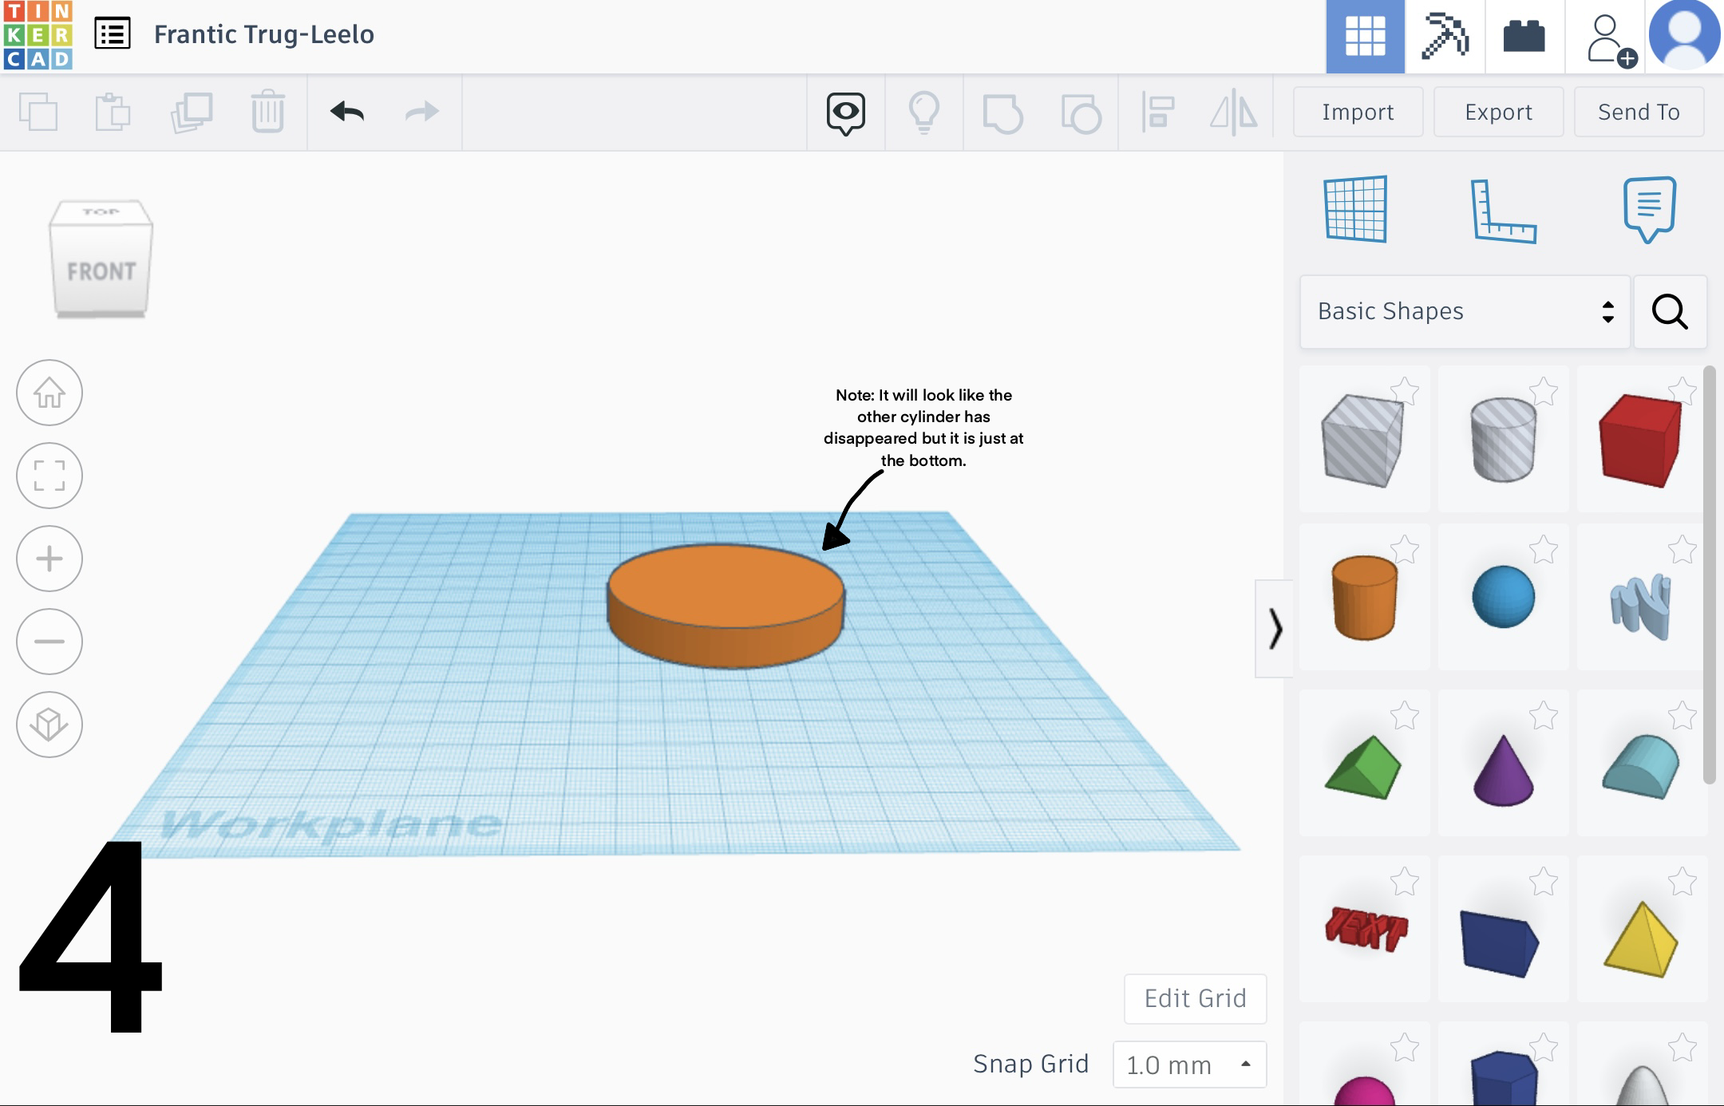The image size is (1724, 1106).
Task: Favorite the striped Cylinder with its star
Action: (1544, 392)
